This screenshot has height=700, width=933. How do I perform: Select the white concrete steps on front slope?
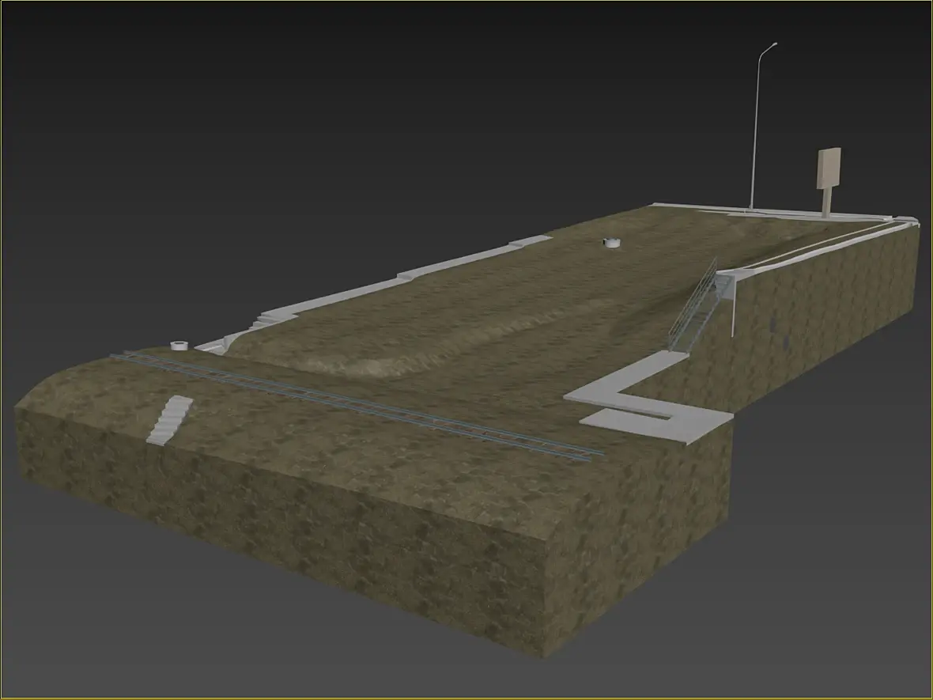[169, 420]
